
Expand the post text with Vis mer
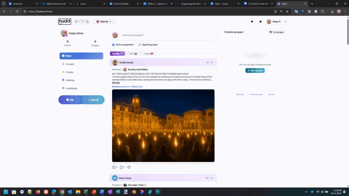(116, 83)
